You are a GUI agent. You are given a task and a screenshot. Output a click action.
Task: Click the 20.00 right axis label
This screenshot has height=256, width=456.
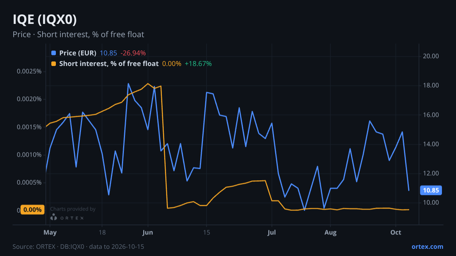(431, 56)
